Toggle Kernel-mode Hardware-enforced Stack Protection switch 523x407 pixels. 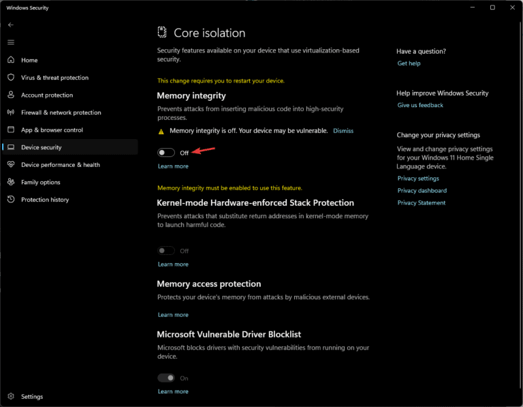click(x=165, y=250)
